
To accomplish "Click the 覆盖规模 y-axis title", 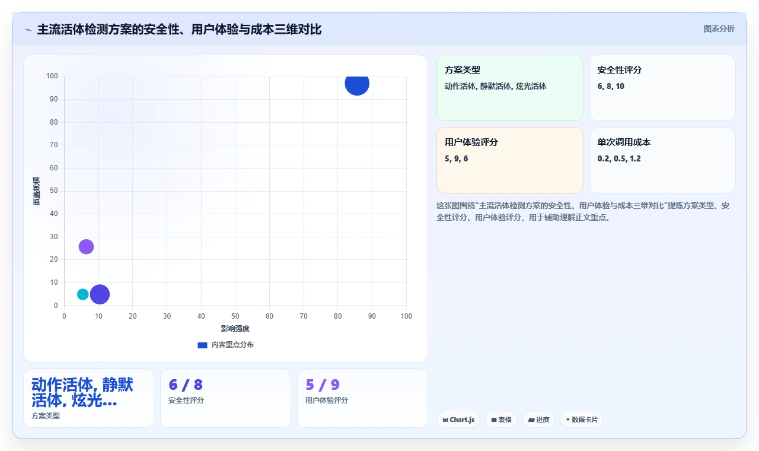I will click(x=37, y=191).
